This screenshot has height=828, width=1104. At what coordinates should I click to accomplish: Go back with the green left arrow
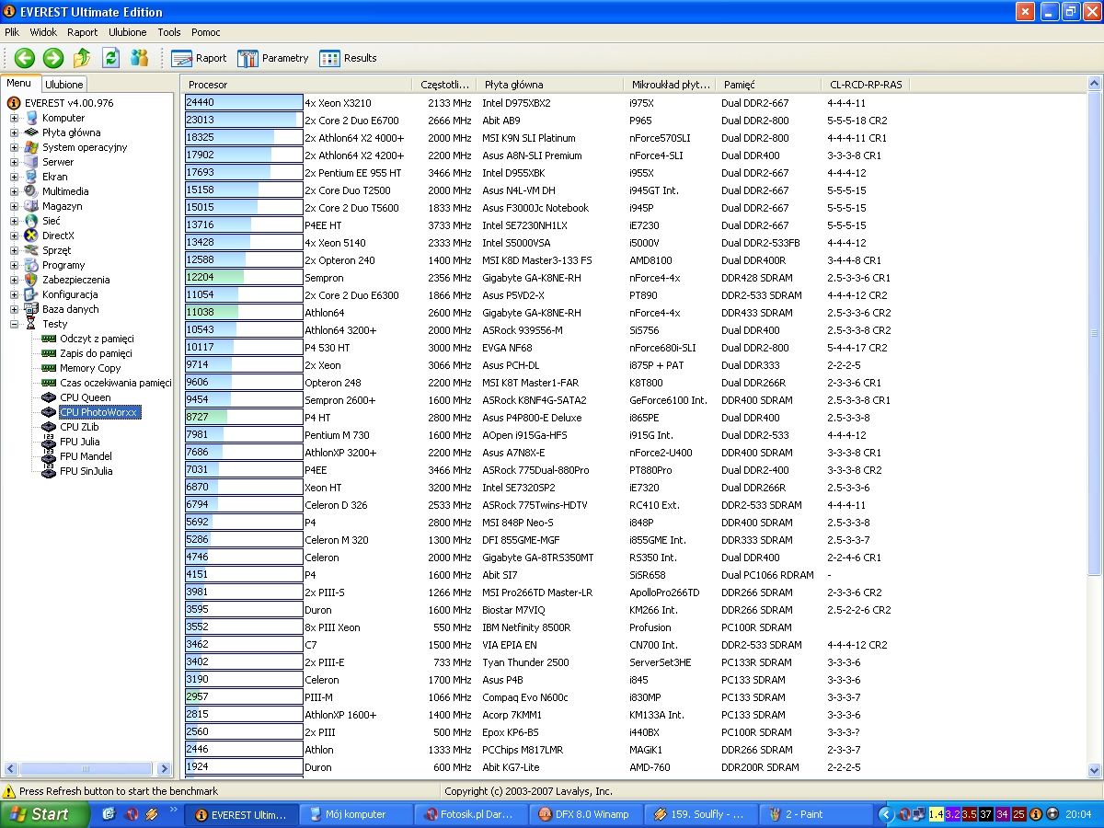pyautogui.click(x=25, y=58)
